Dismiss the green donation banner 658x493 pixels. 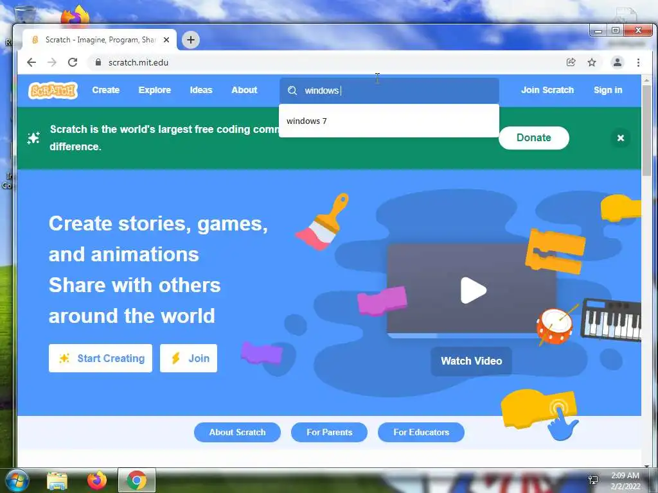click(x=621, y=138)
